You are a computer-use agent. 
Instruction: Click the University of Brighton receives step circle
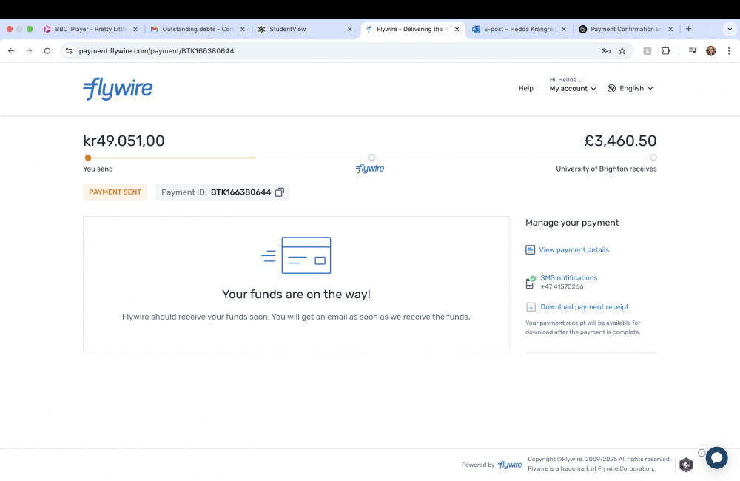click(653, 158)
